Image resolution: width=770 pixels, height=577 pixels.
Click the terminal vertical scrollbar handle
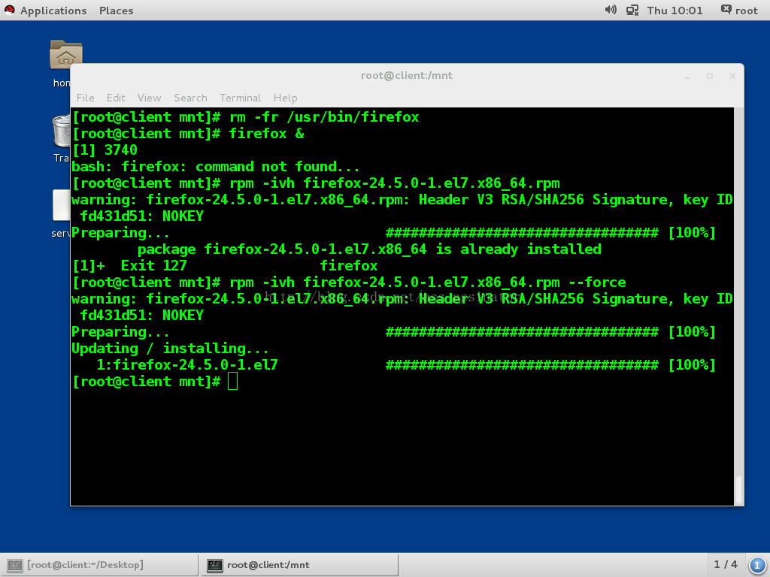pyautogui.click(x=738, y=489)
